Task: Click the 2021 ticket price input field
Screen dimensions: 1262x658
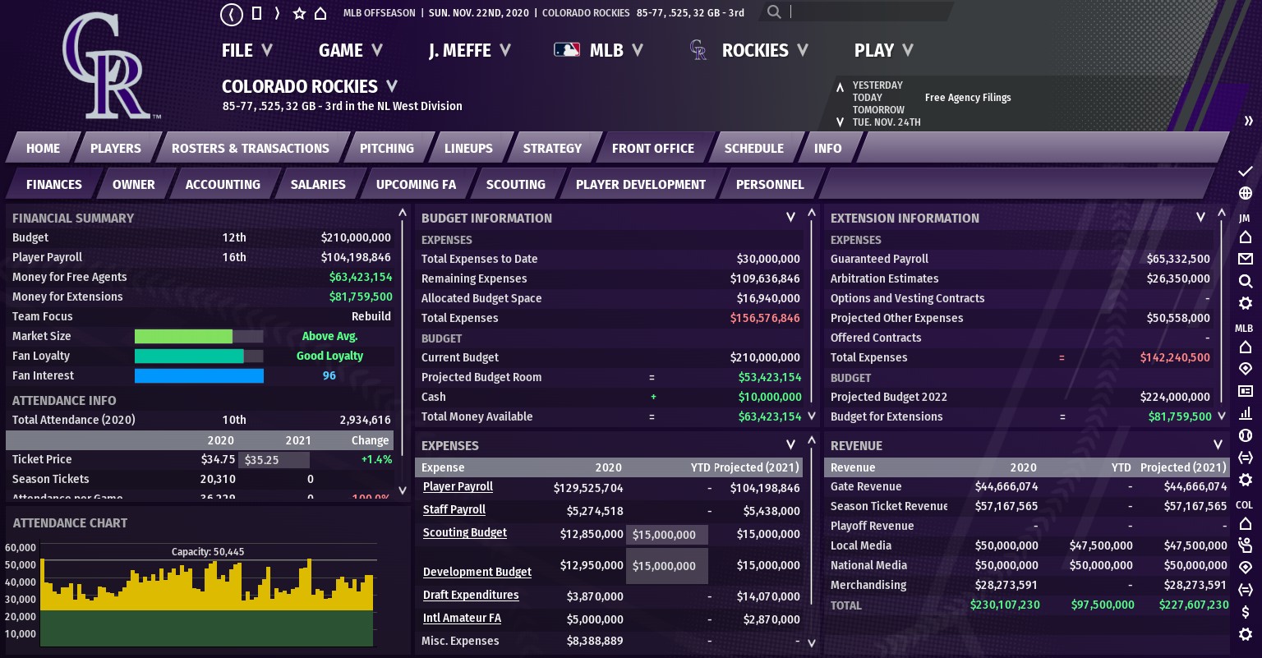Action: click(274, 460)
